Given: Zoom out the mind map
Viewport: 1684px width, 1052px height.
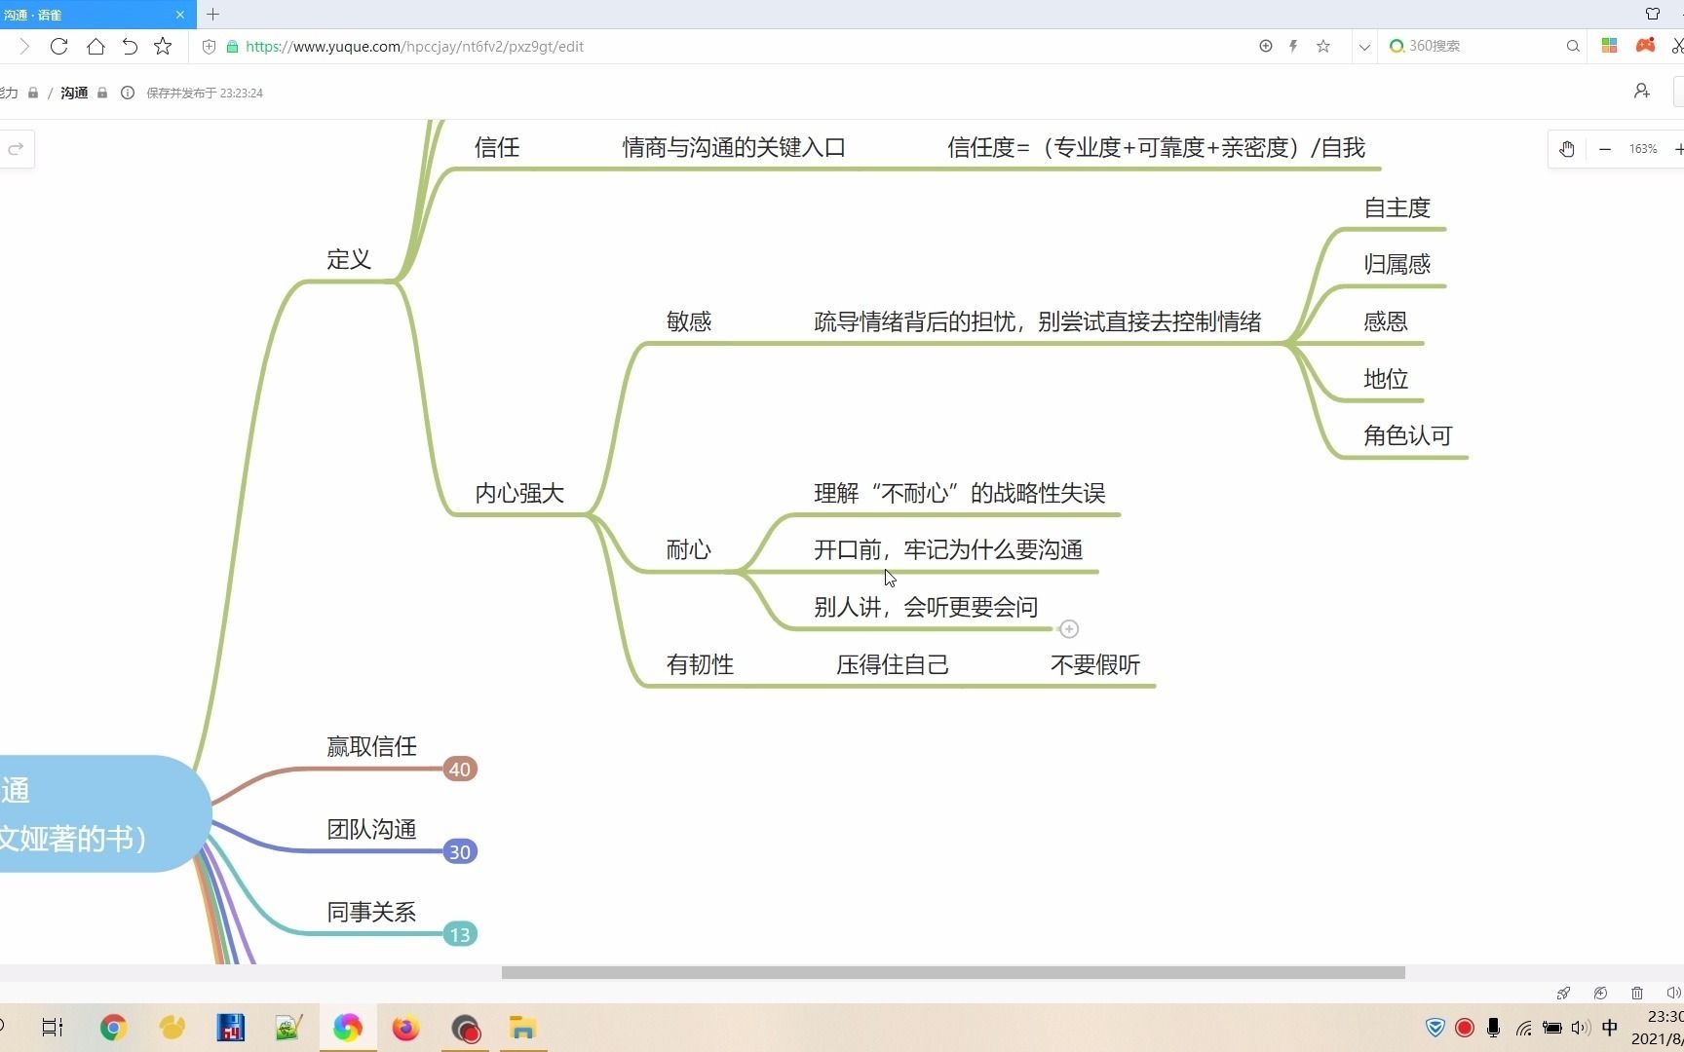Looking at the screenshot, I should (x=1605, y=149).
